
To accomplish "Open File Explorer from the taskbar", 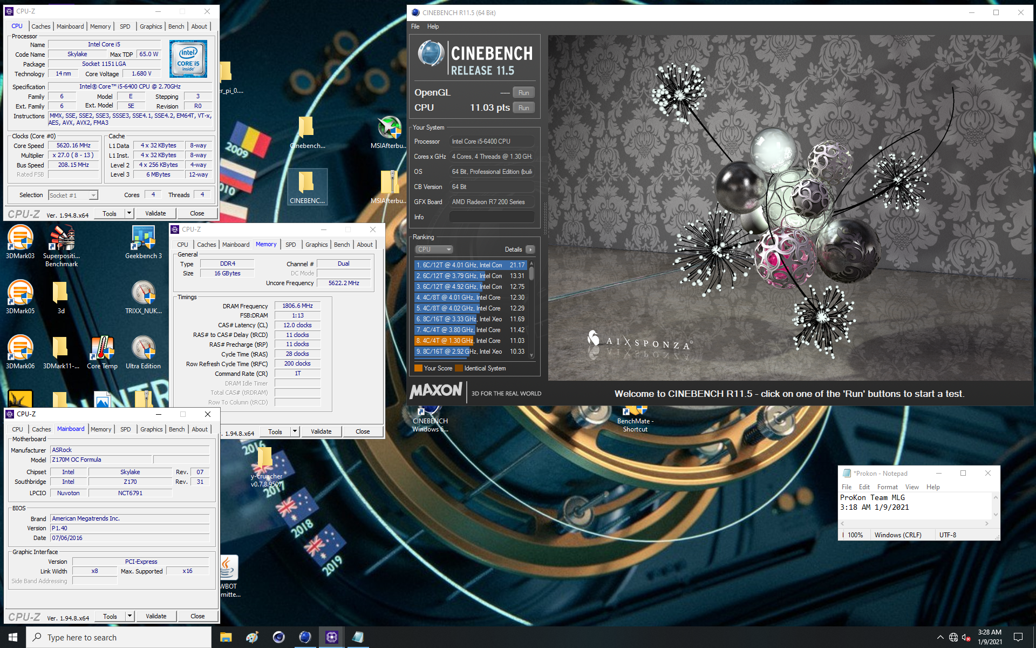I will coord(226,637).
